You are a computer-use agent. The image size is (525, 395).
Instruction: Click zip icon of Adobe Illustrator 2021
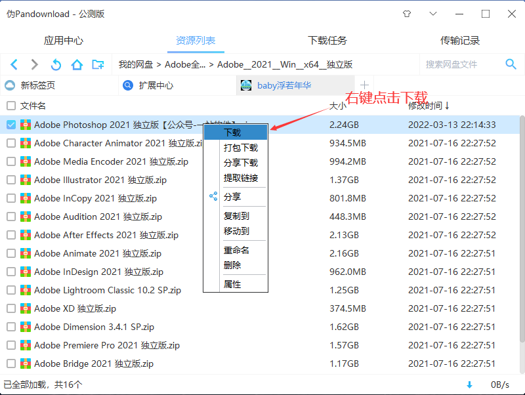pos(26,180)
